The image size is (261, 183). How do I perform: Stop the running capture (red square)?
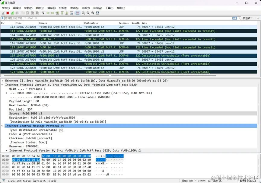click(8, 13)
